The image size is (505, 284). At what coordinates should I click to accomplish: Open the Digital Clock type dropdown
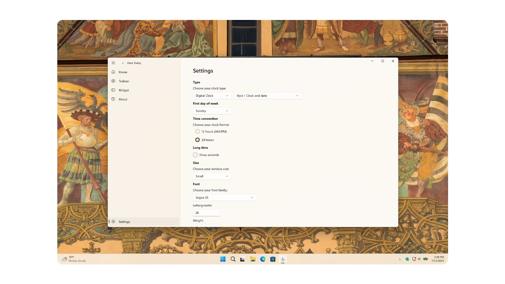point(212,96)
